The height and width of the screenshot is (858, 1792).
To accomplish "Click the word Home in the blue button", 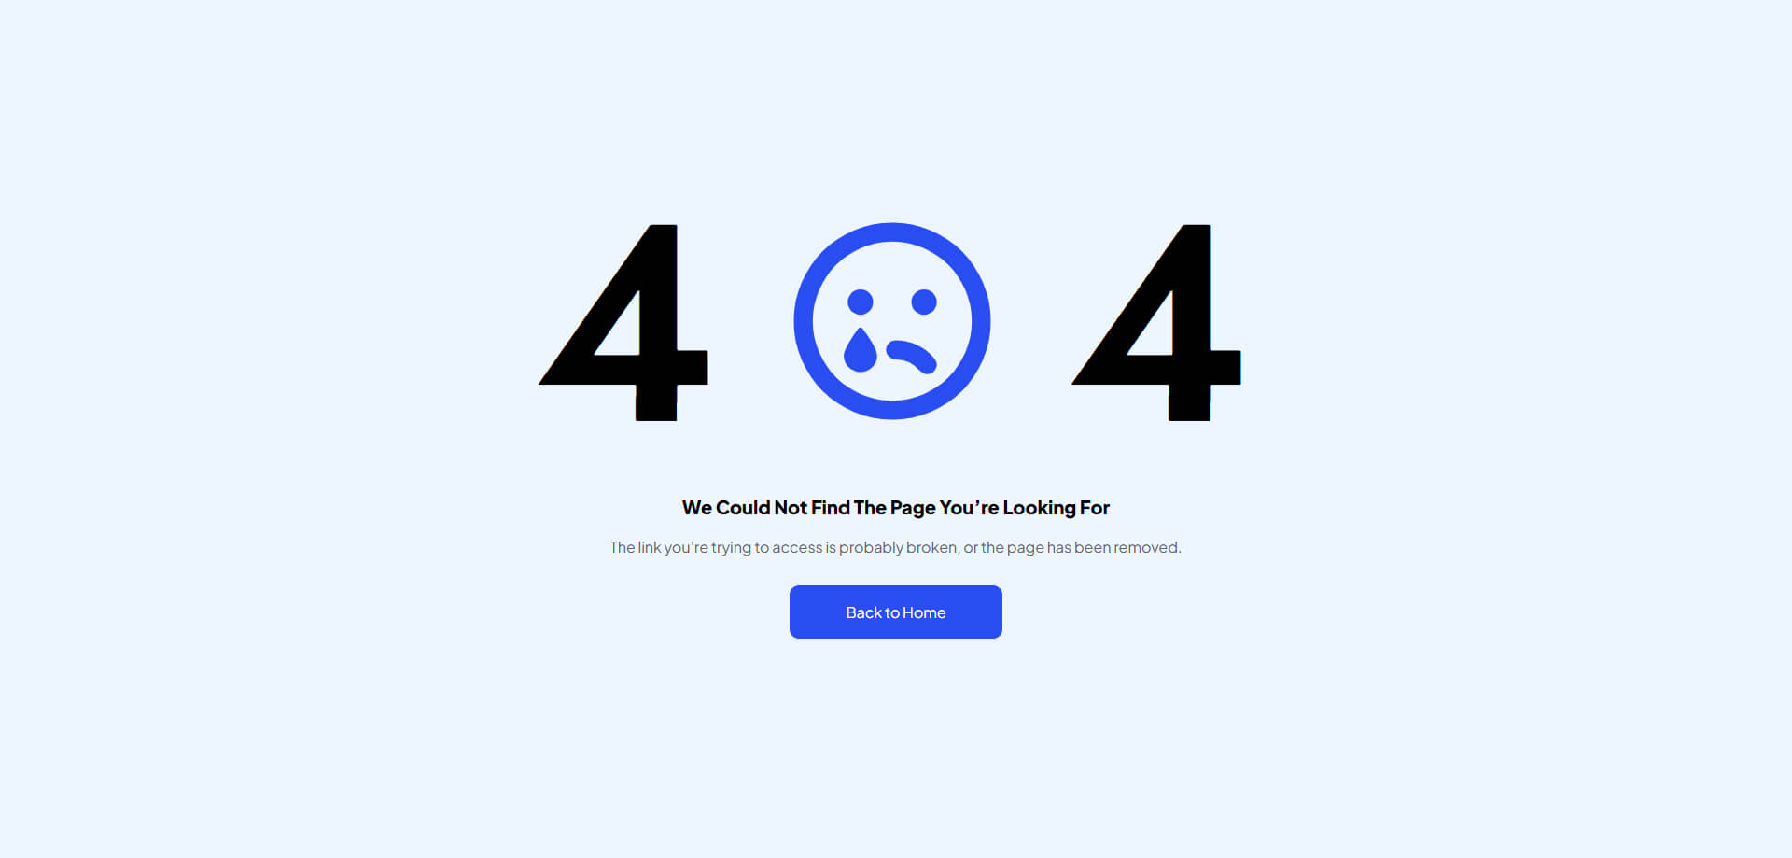I will (924, 612).
